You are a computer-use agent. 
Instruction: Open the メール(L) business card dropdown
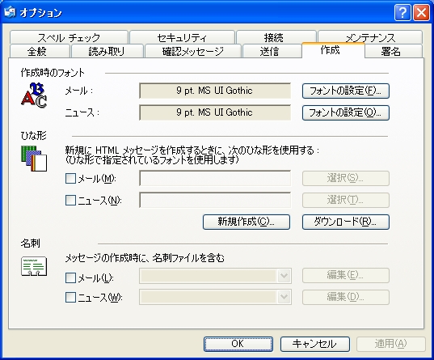284,276
